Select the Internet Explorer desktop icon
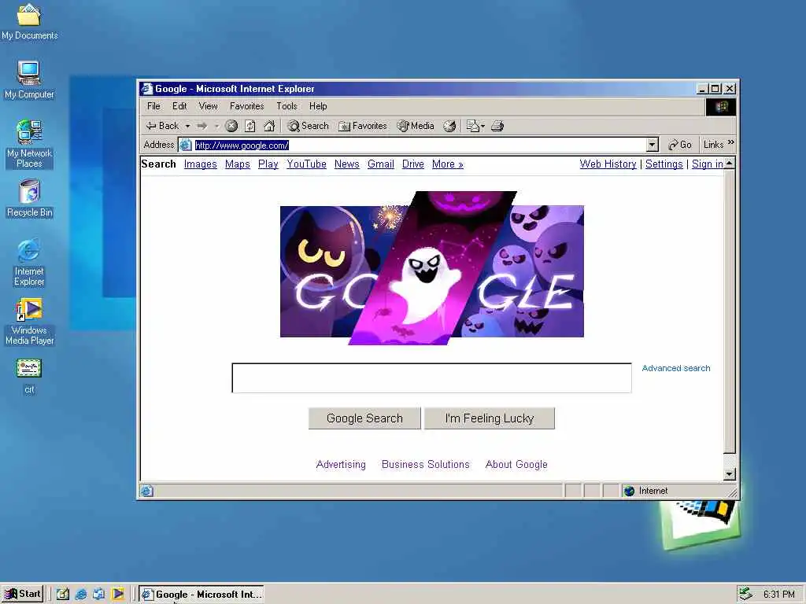806x604 pixels. tap(29, 262)
